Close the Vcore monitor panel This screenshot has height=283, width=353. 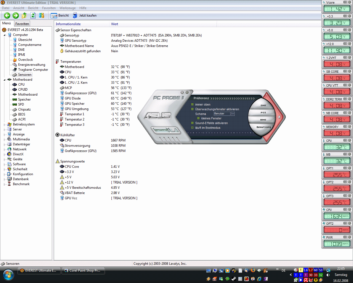pos(349,2)
